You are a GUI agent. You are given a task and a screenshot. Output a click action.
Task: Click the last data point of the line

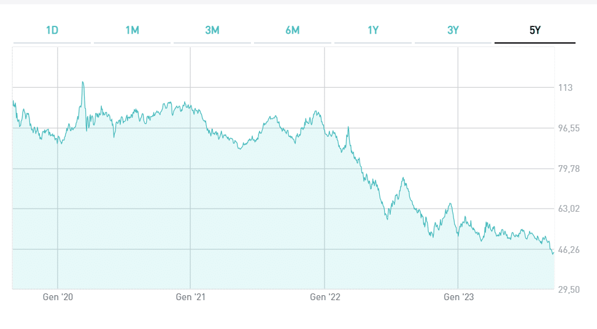tap(553, 252)
